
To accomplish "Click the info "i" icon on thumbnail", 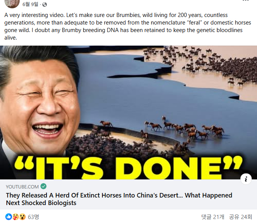I will pyautogui.click(x=246, y=179).
